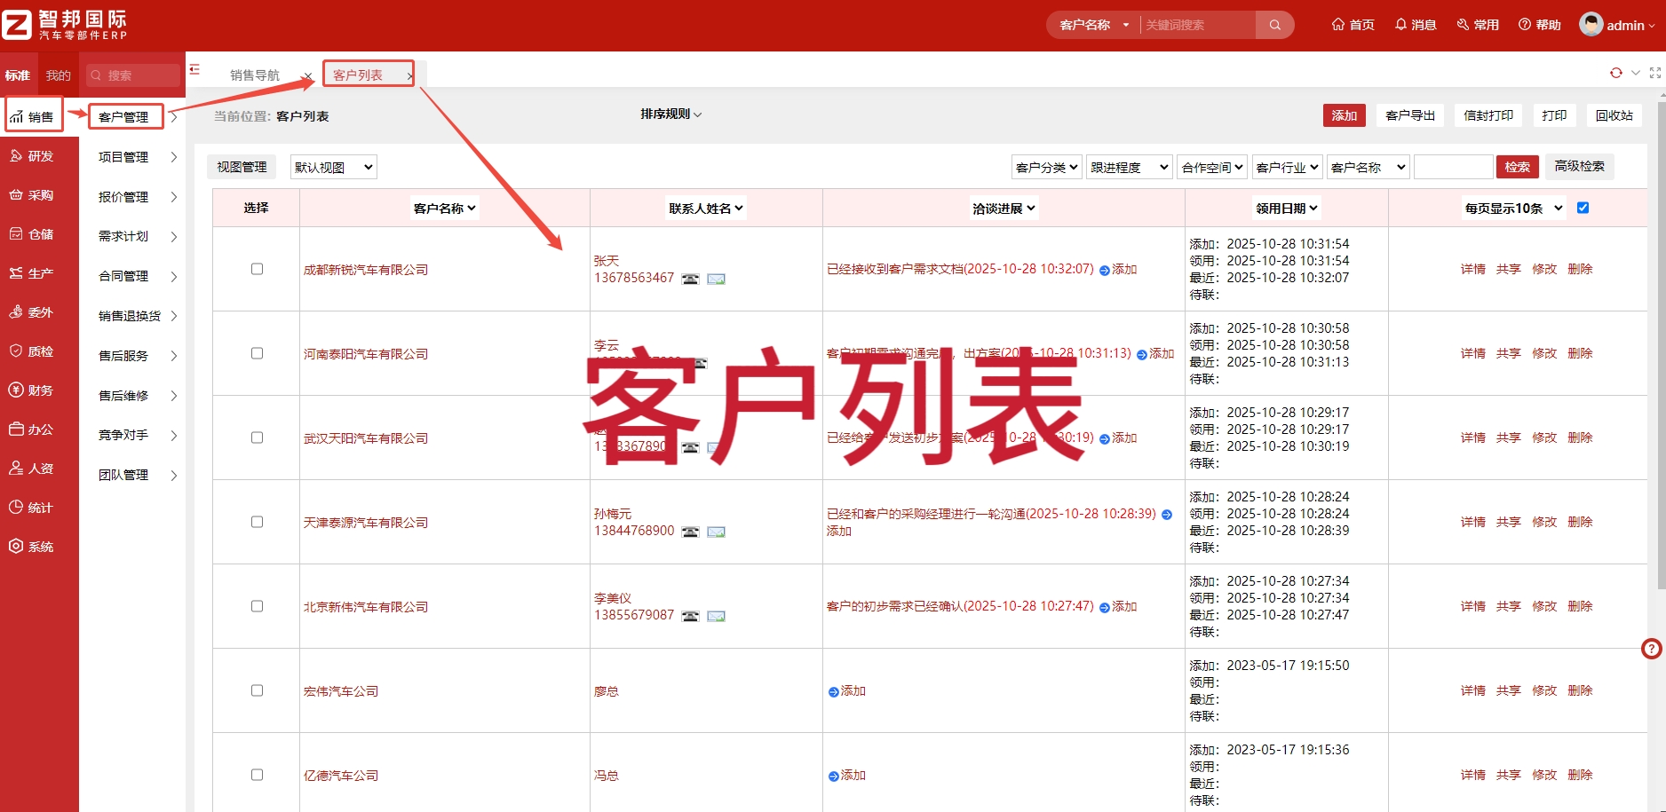Open the 客户行业 filter dropdown

(x=1287, y=167)
